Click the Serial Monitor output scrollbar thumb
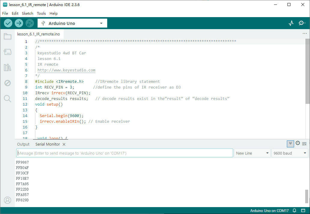 [307, 196]
